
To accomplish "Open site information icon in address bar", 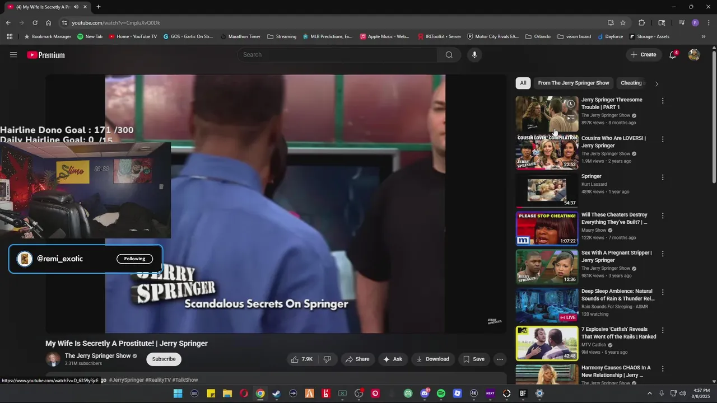I will coord(64,23).
